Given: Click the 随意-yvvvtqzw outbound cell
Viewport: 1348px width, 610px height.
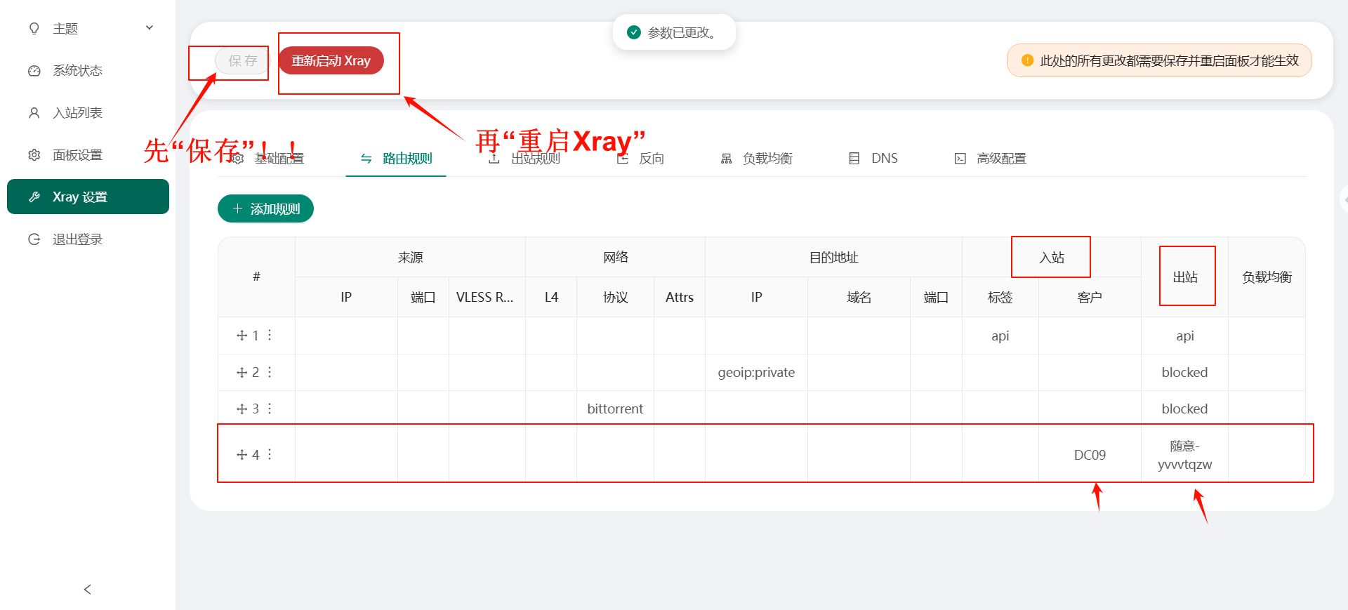Looking at the screenshot, I should (x=1184, y=455).
